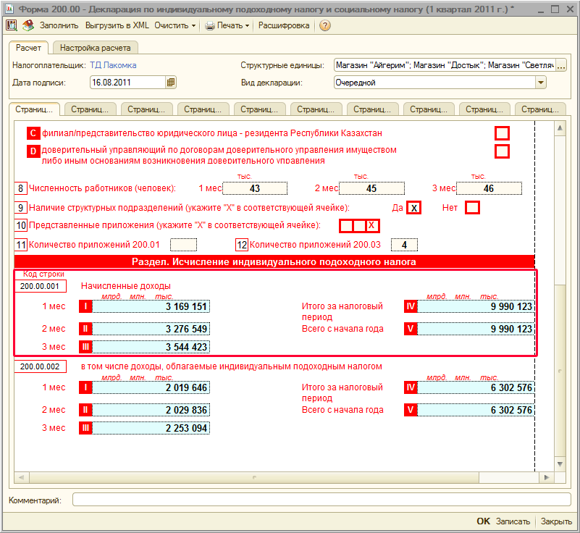This screenshot has width=580, height=533.
Task: Open help with the question mark icon
Action: tap(325, 25)
